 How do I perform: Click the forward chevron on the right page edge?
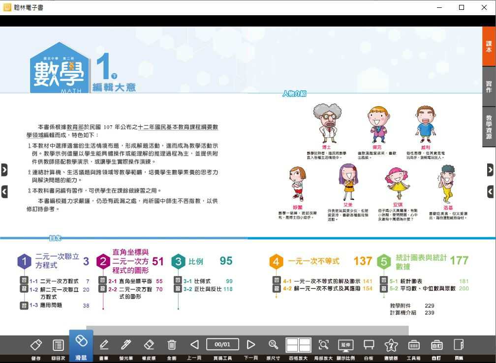(490, 170)
